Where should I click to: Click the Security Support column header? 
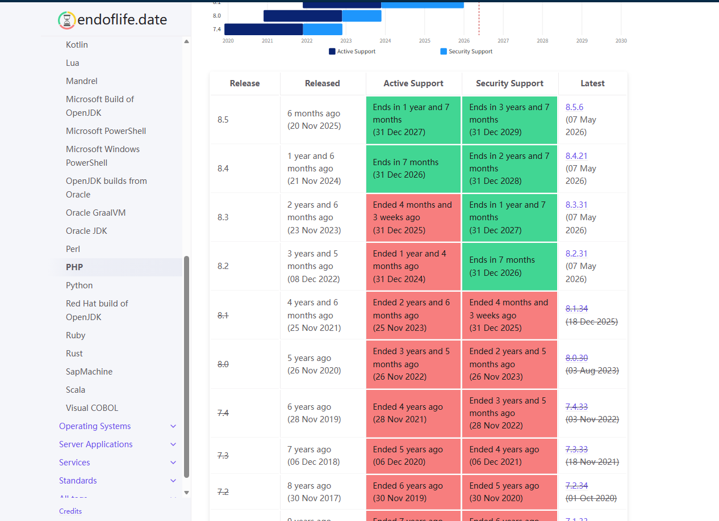click(x=510, y=83)
